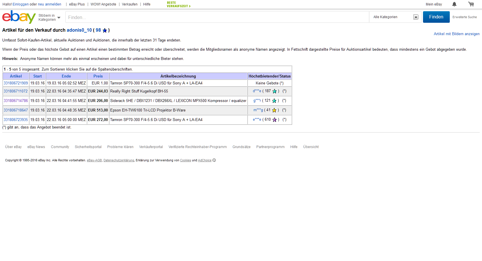Open Cookies link in footer
482x261 pixels.
(186, 160)
